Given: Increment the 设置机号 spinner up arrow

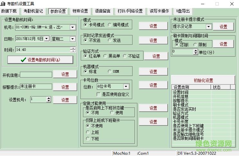Looking at the screenshot, I should click(x=49, y=98).
